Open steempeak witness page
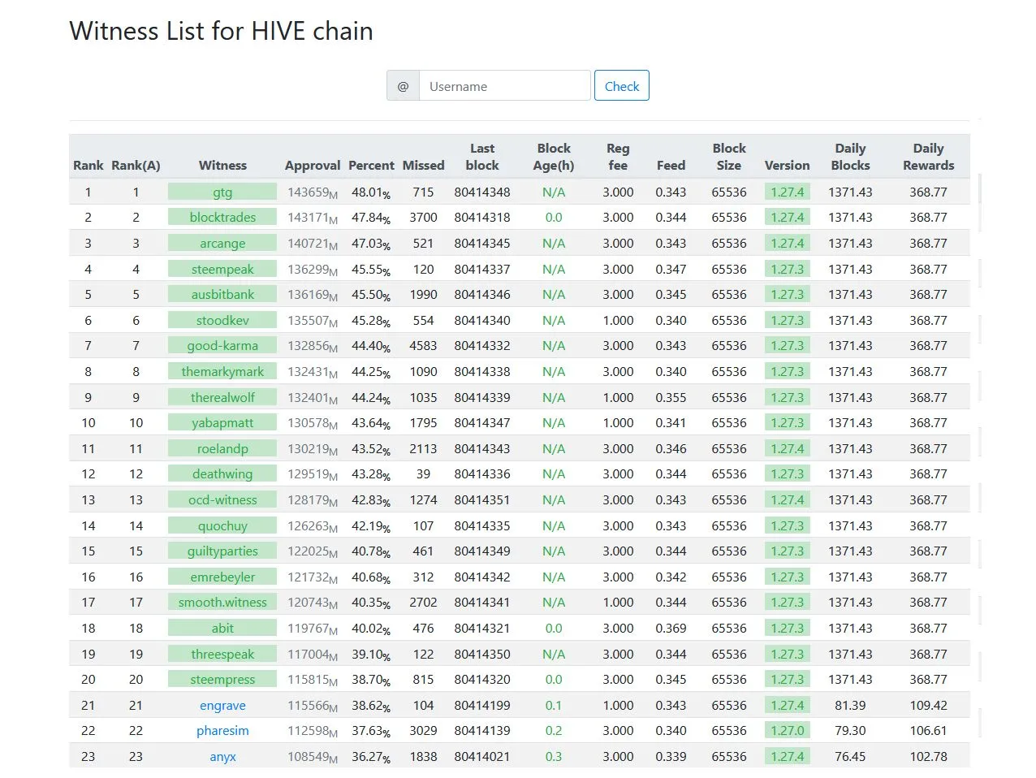 [222, 270]
